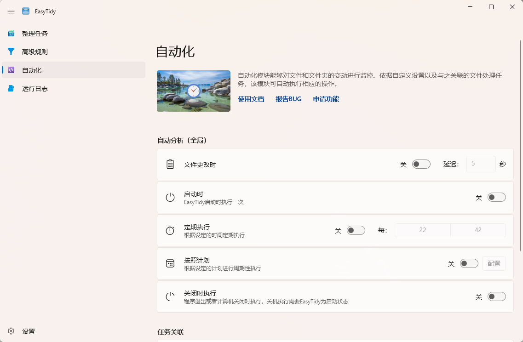Viewport: 523px width, 342px height.
Task: Click the lake rocks clock thumbnail
Action: 194,91
